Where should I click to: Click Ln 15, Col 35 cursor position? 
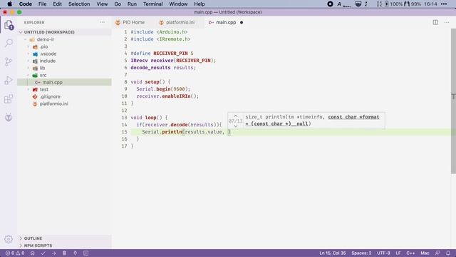coord(333,253)
